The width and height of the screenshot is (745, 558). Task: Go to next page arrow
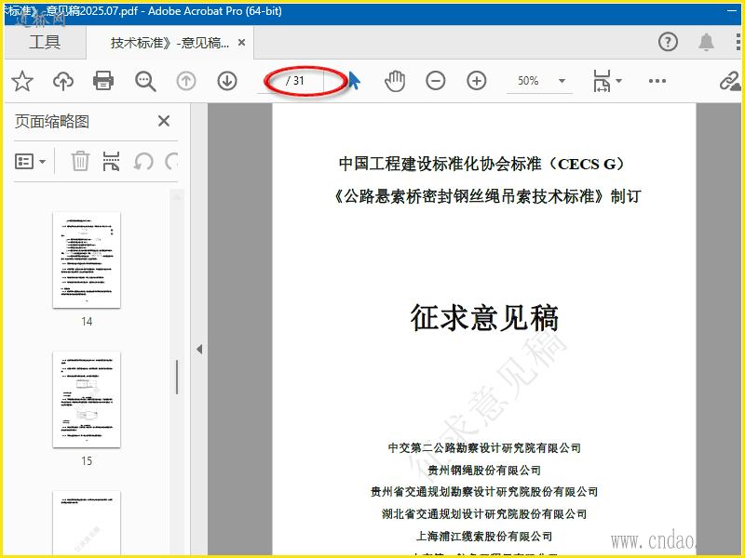[227, 81]
